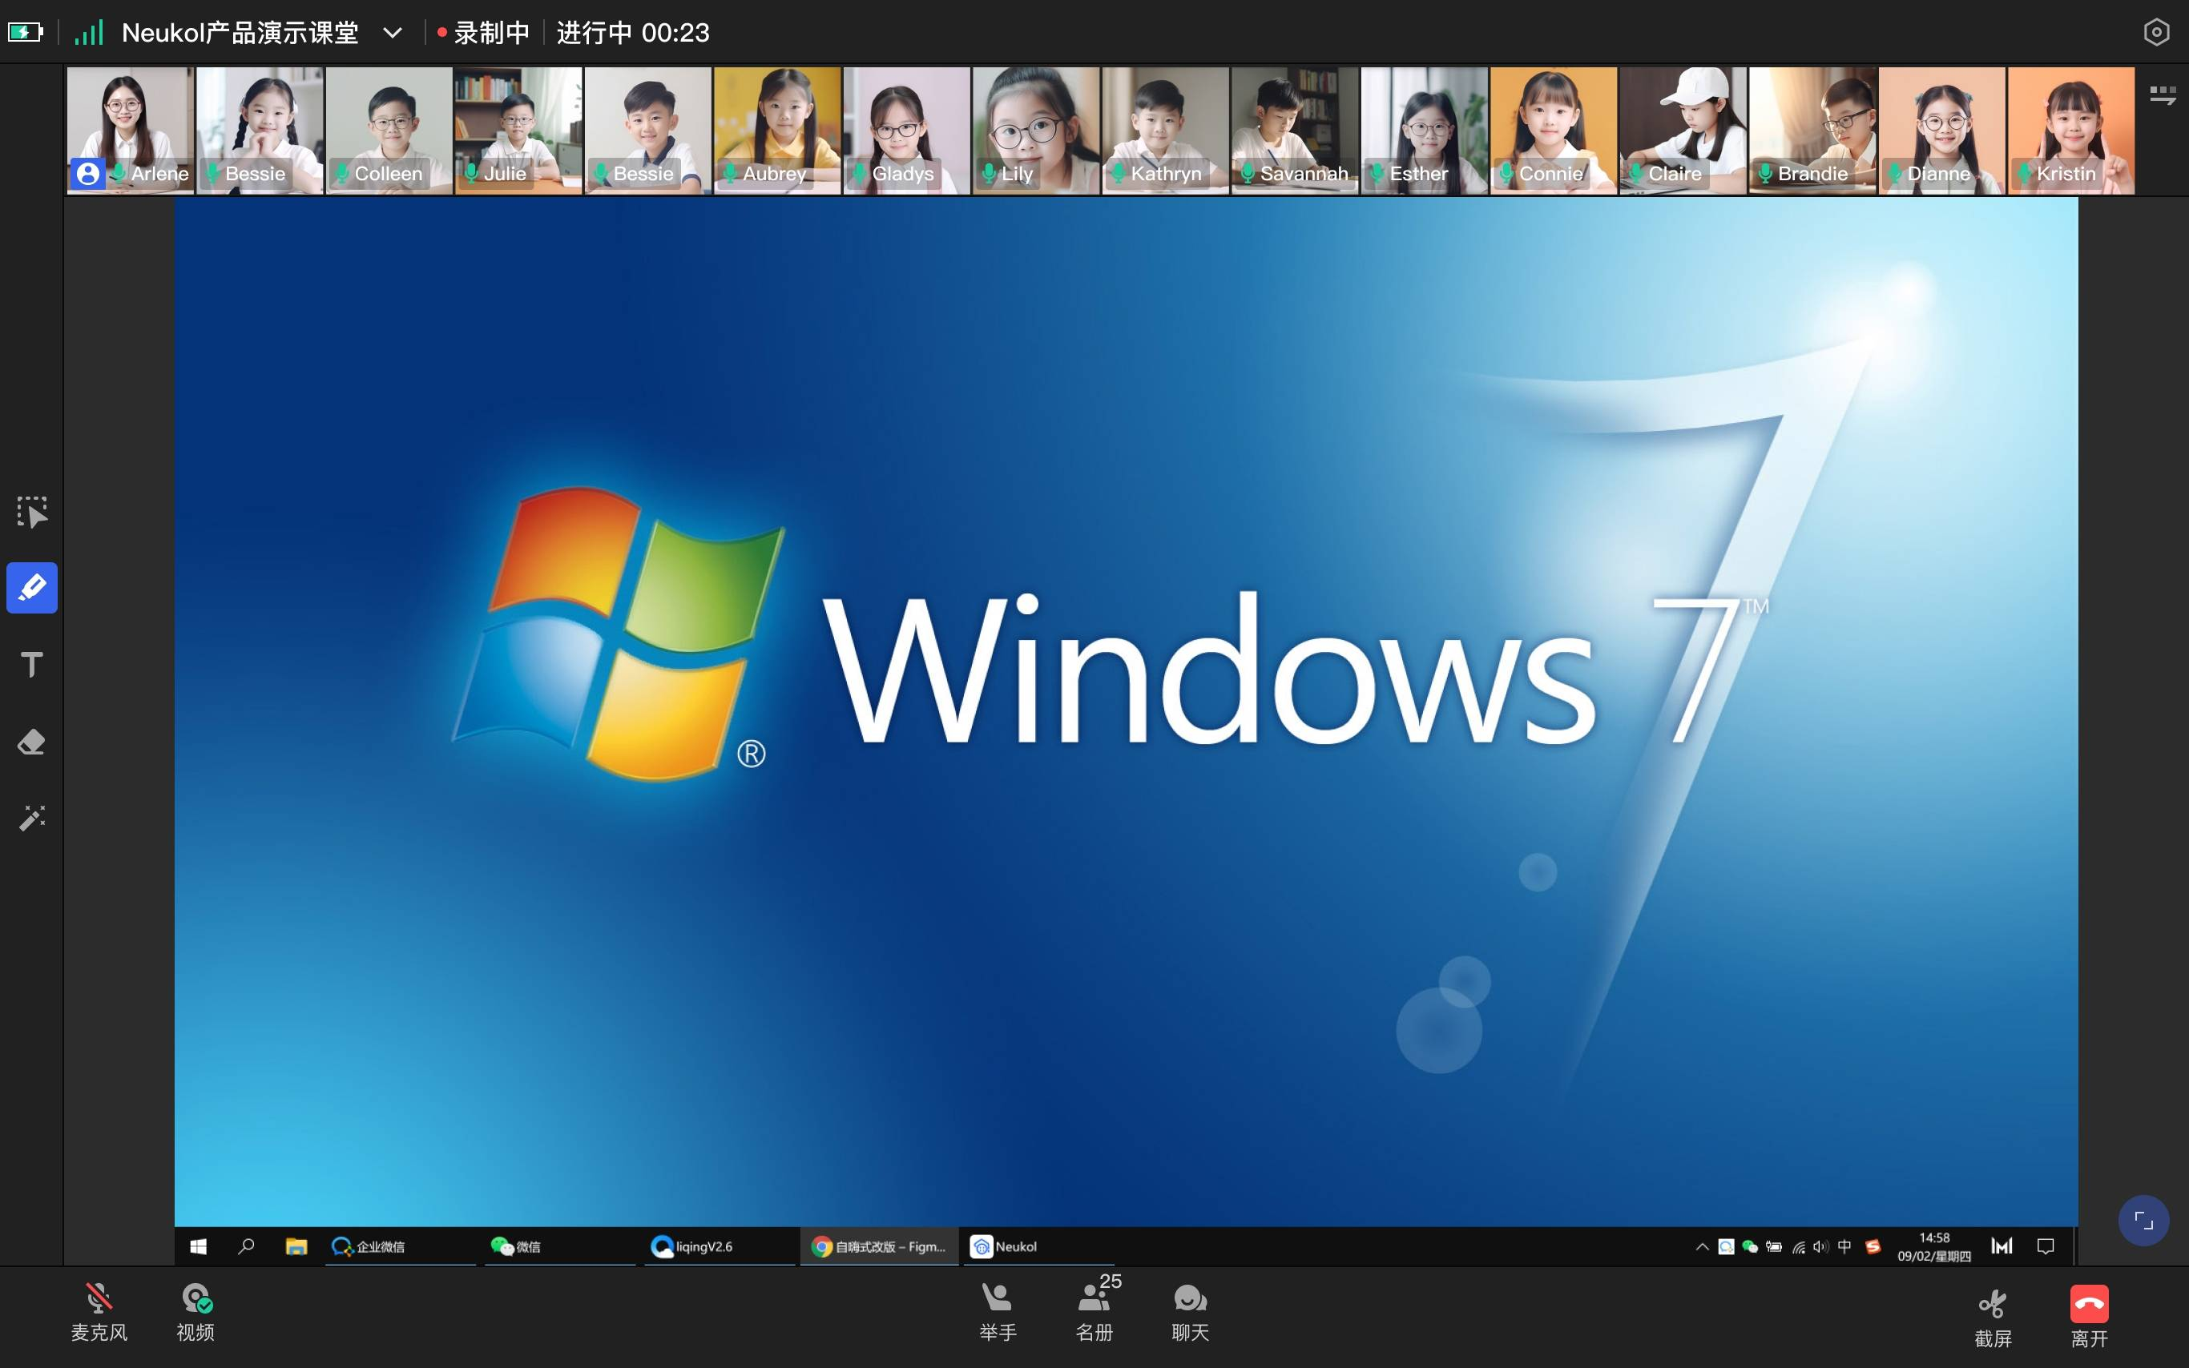Image resolution: width=2189 pixels, height=1368 pixels.
Task: Click the M tray icon
Action: (2002, 1246)
